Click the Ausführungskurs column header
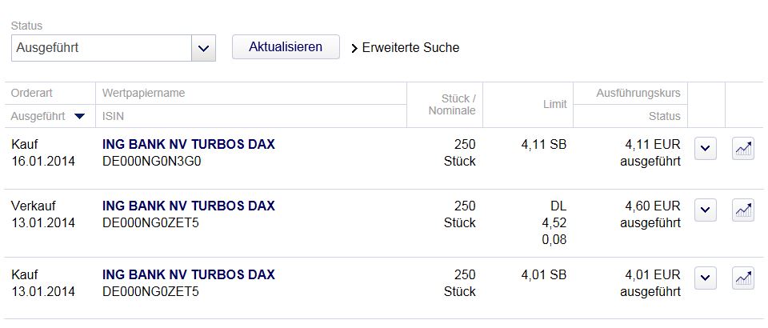 click(638, 94)
